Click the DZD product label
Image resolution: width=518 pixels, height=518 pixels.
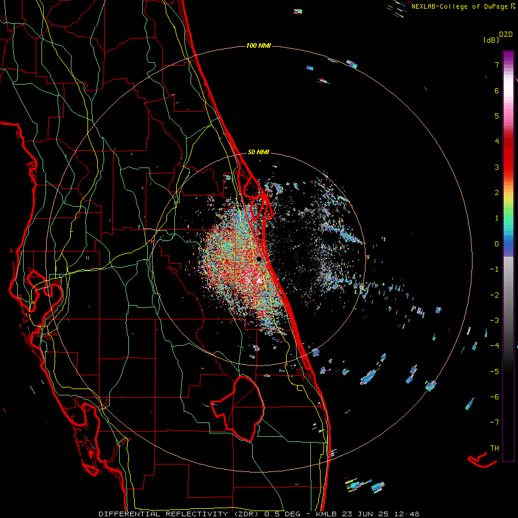pos(506,35)
